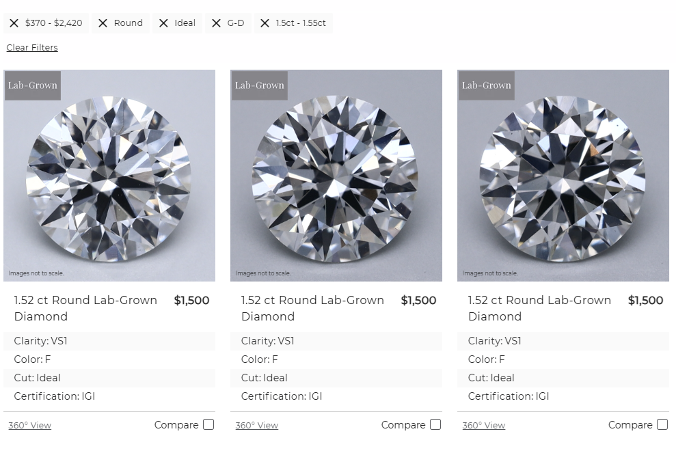
Task: Click the first diamond's product title
Action: (85, 308)
